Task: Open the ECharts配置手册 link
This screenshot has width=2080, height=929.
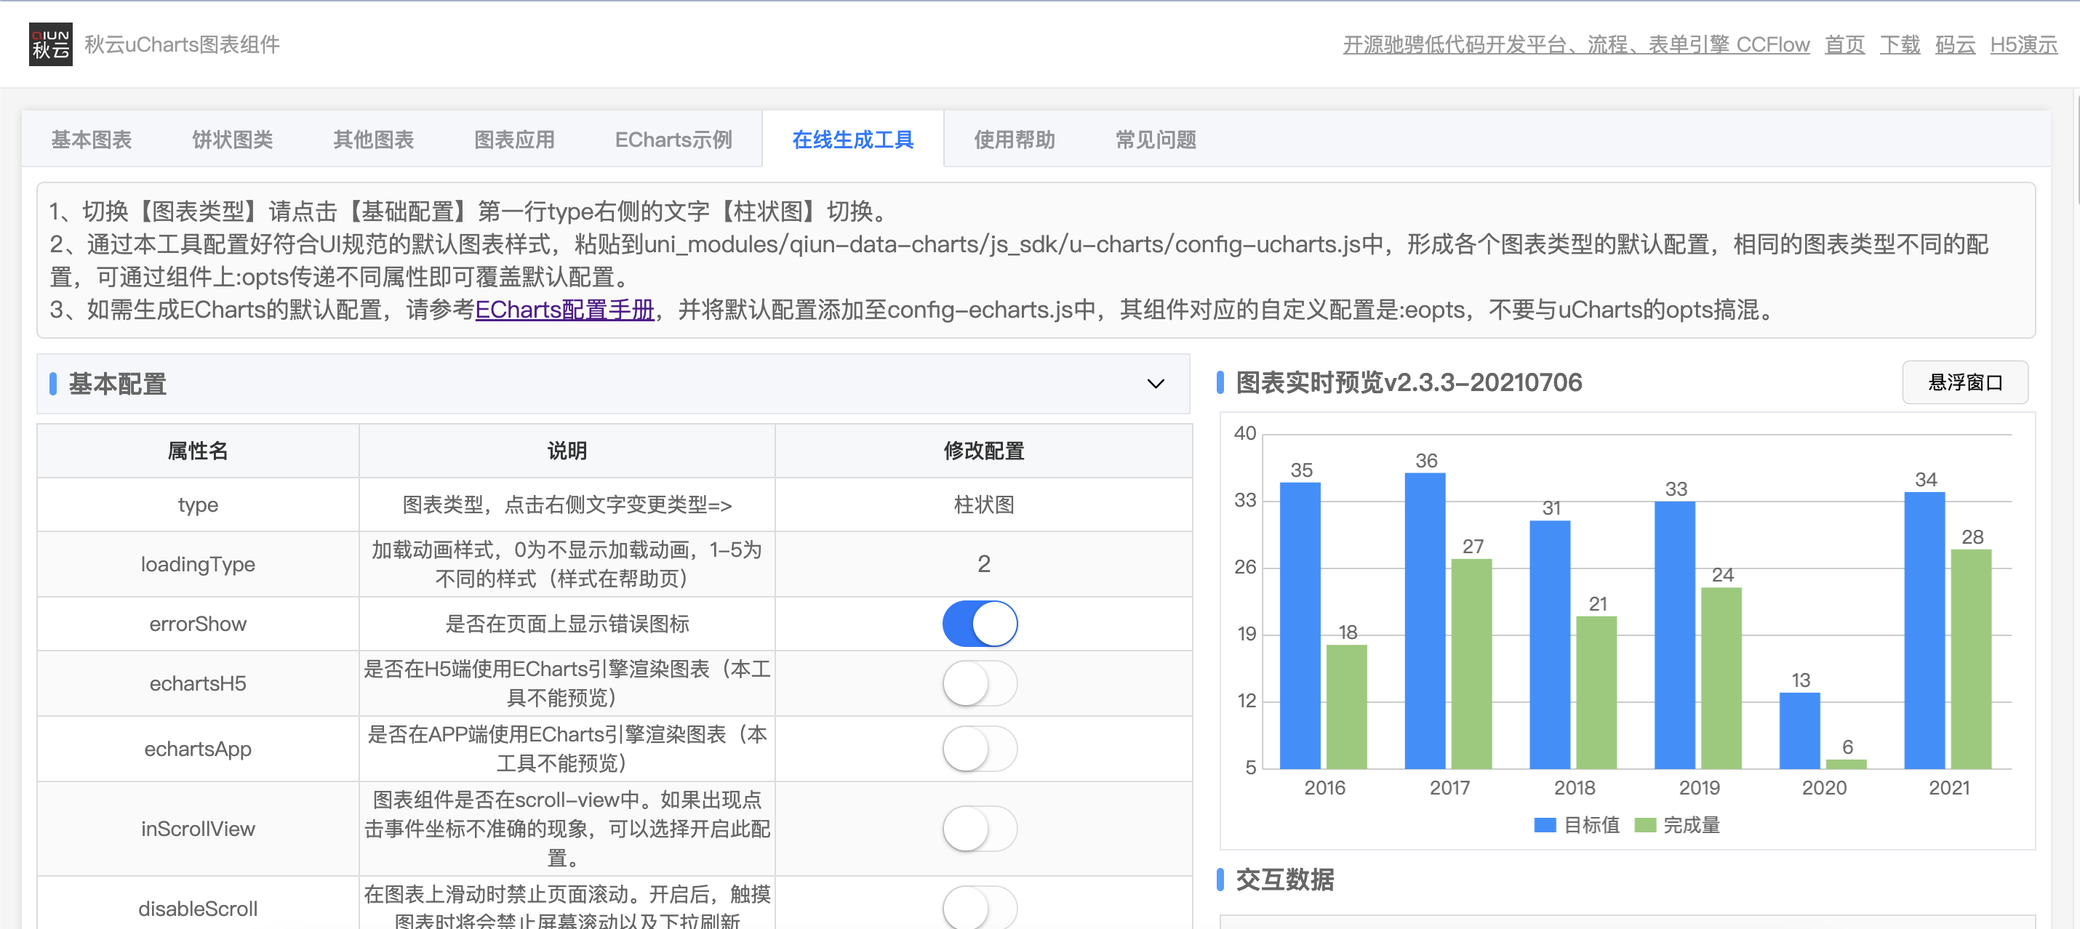Action: coord(564,309)
